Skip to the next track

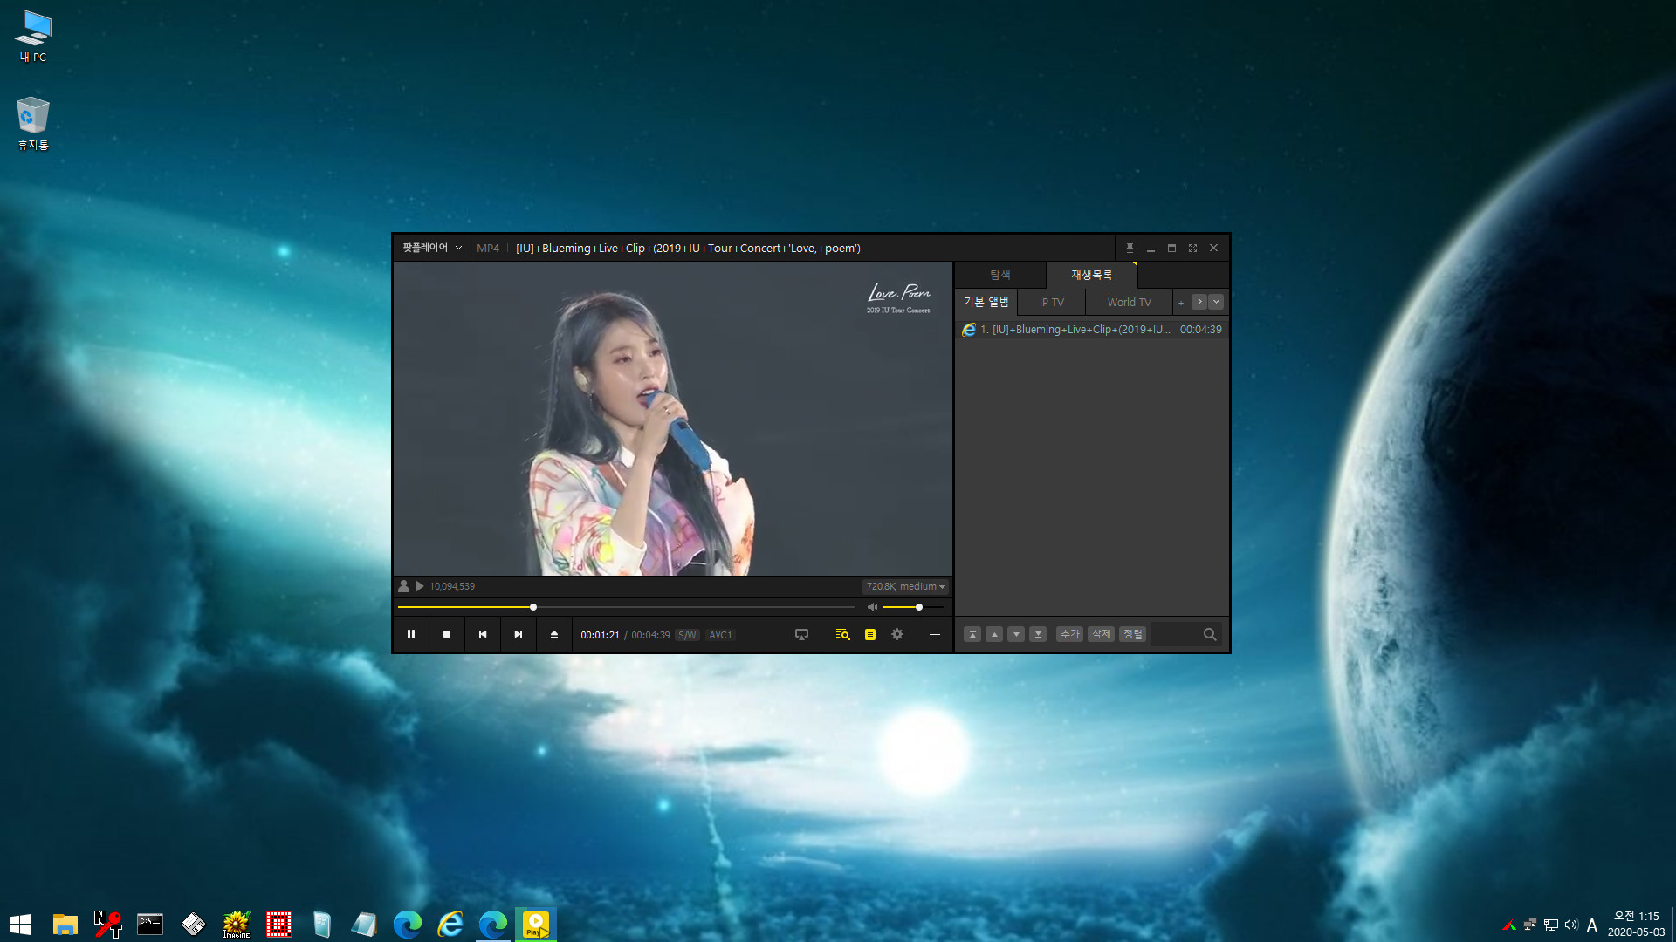519,634
